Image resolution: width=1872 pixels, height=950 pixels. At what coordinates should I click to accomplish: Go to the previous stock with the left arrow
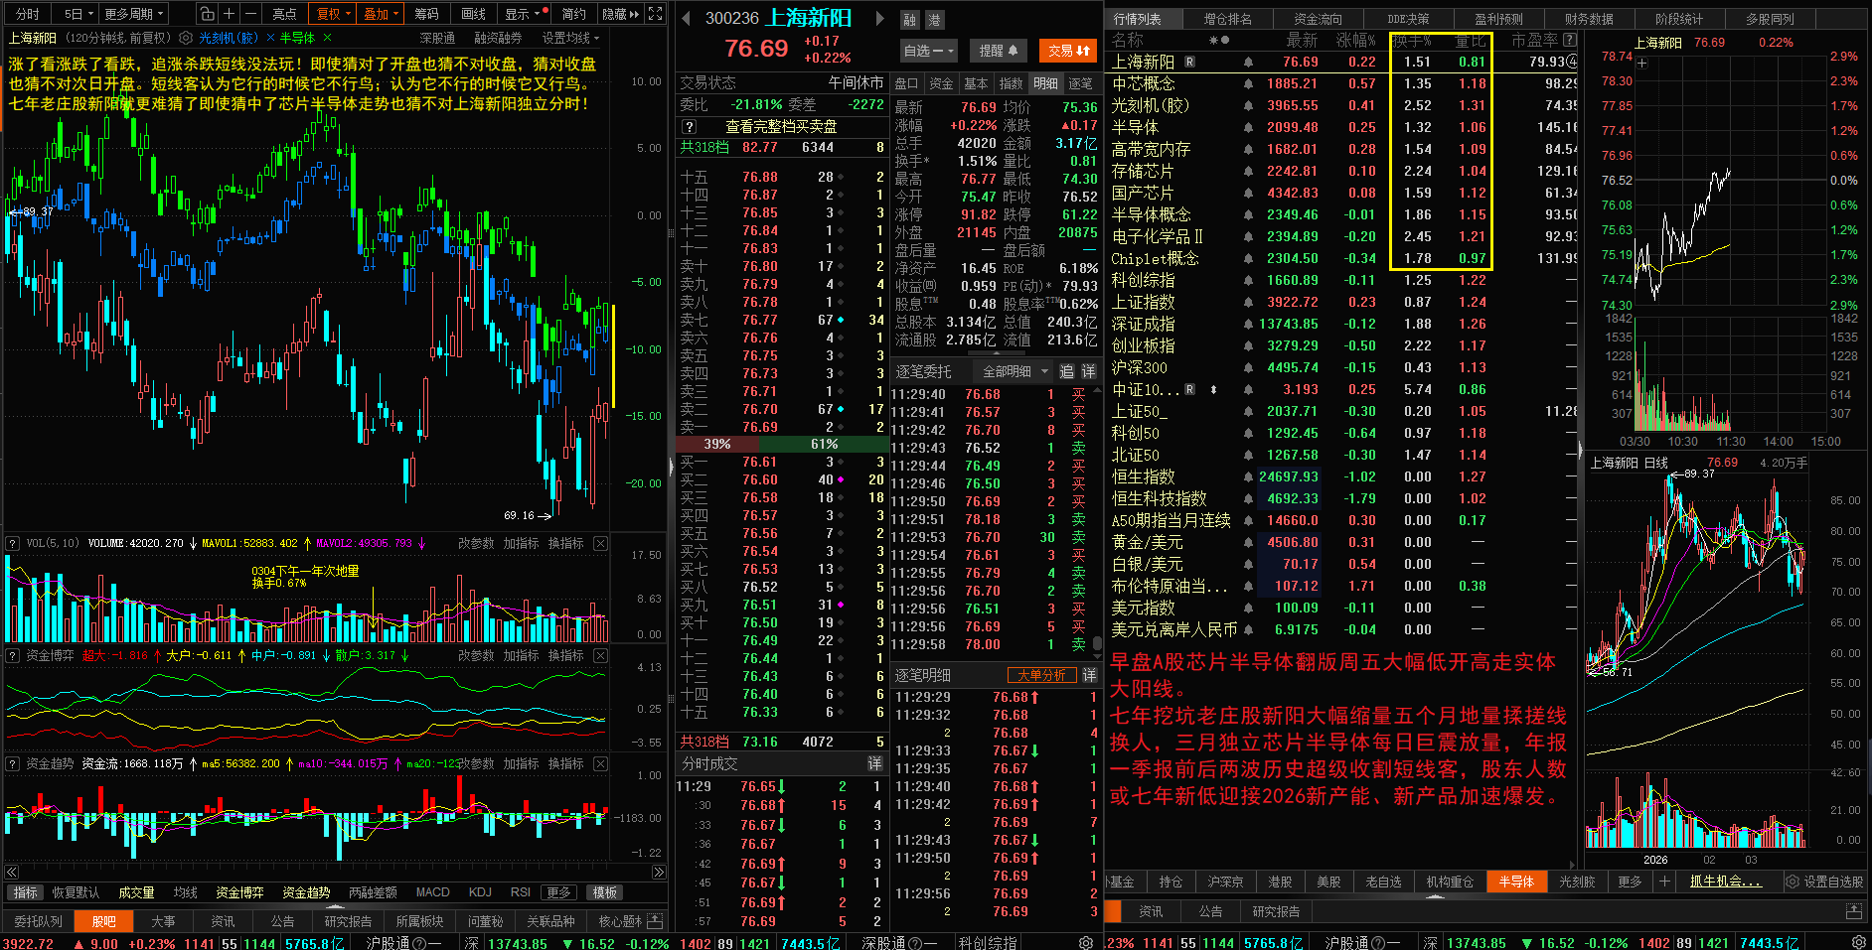tap(686, 18)
